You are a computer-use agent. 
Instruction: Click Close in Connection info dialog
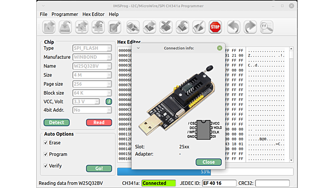208,162
